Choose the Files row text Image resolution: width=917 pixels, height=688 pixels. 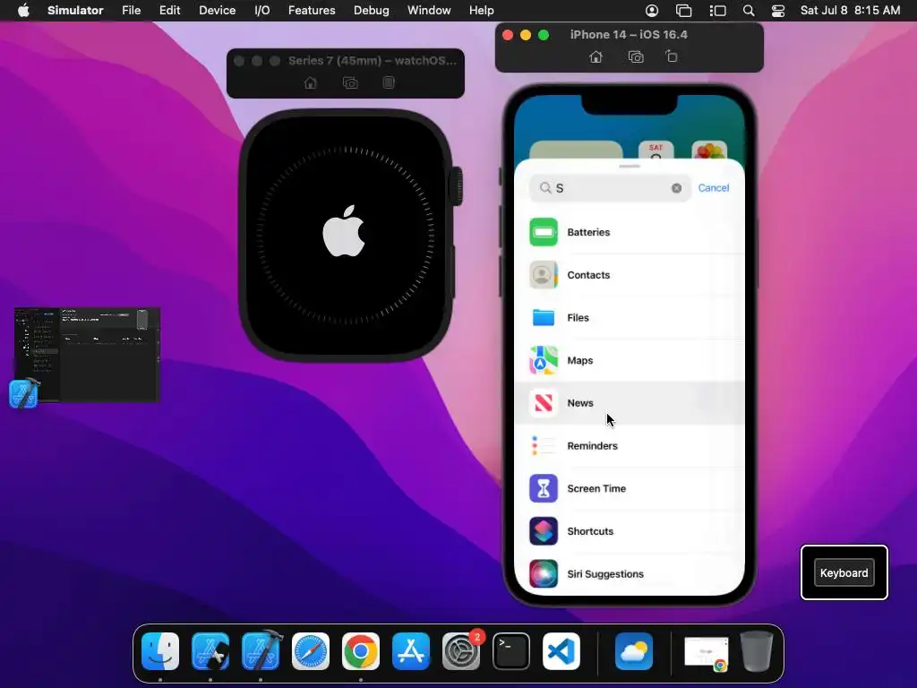[x=578, y=318]
